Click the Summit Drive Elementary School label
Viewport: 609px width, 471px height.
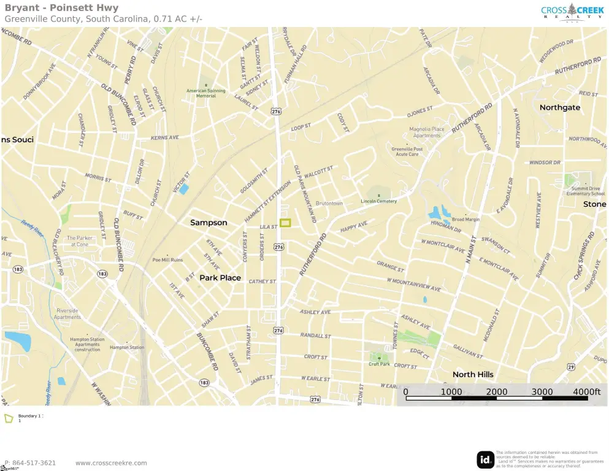click(x=585, y=191)
